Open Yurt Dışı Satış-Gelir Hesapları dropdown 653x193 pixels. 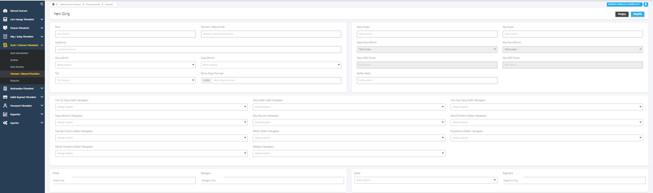click(x=547, y=107)
